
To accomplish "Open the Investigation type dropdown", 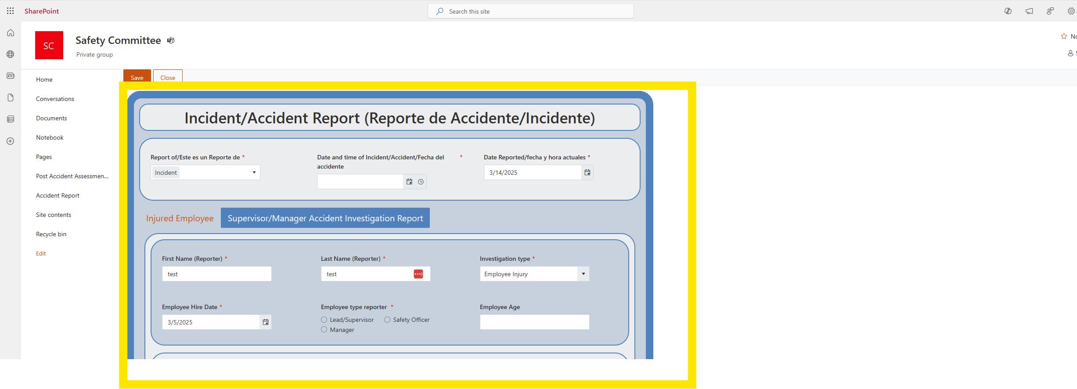I will click(x=583, y=274).
